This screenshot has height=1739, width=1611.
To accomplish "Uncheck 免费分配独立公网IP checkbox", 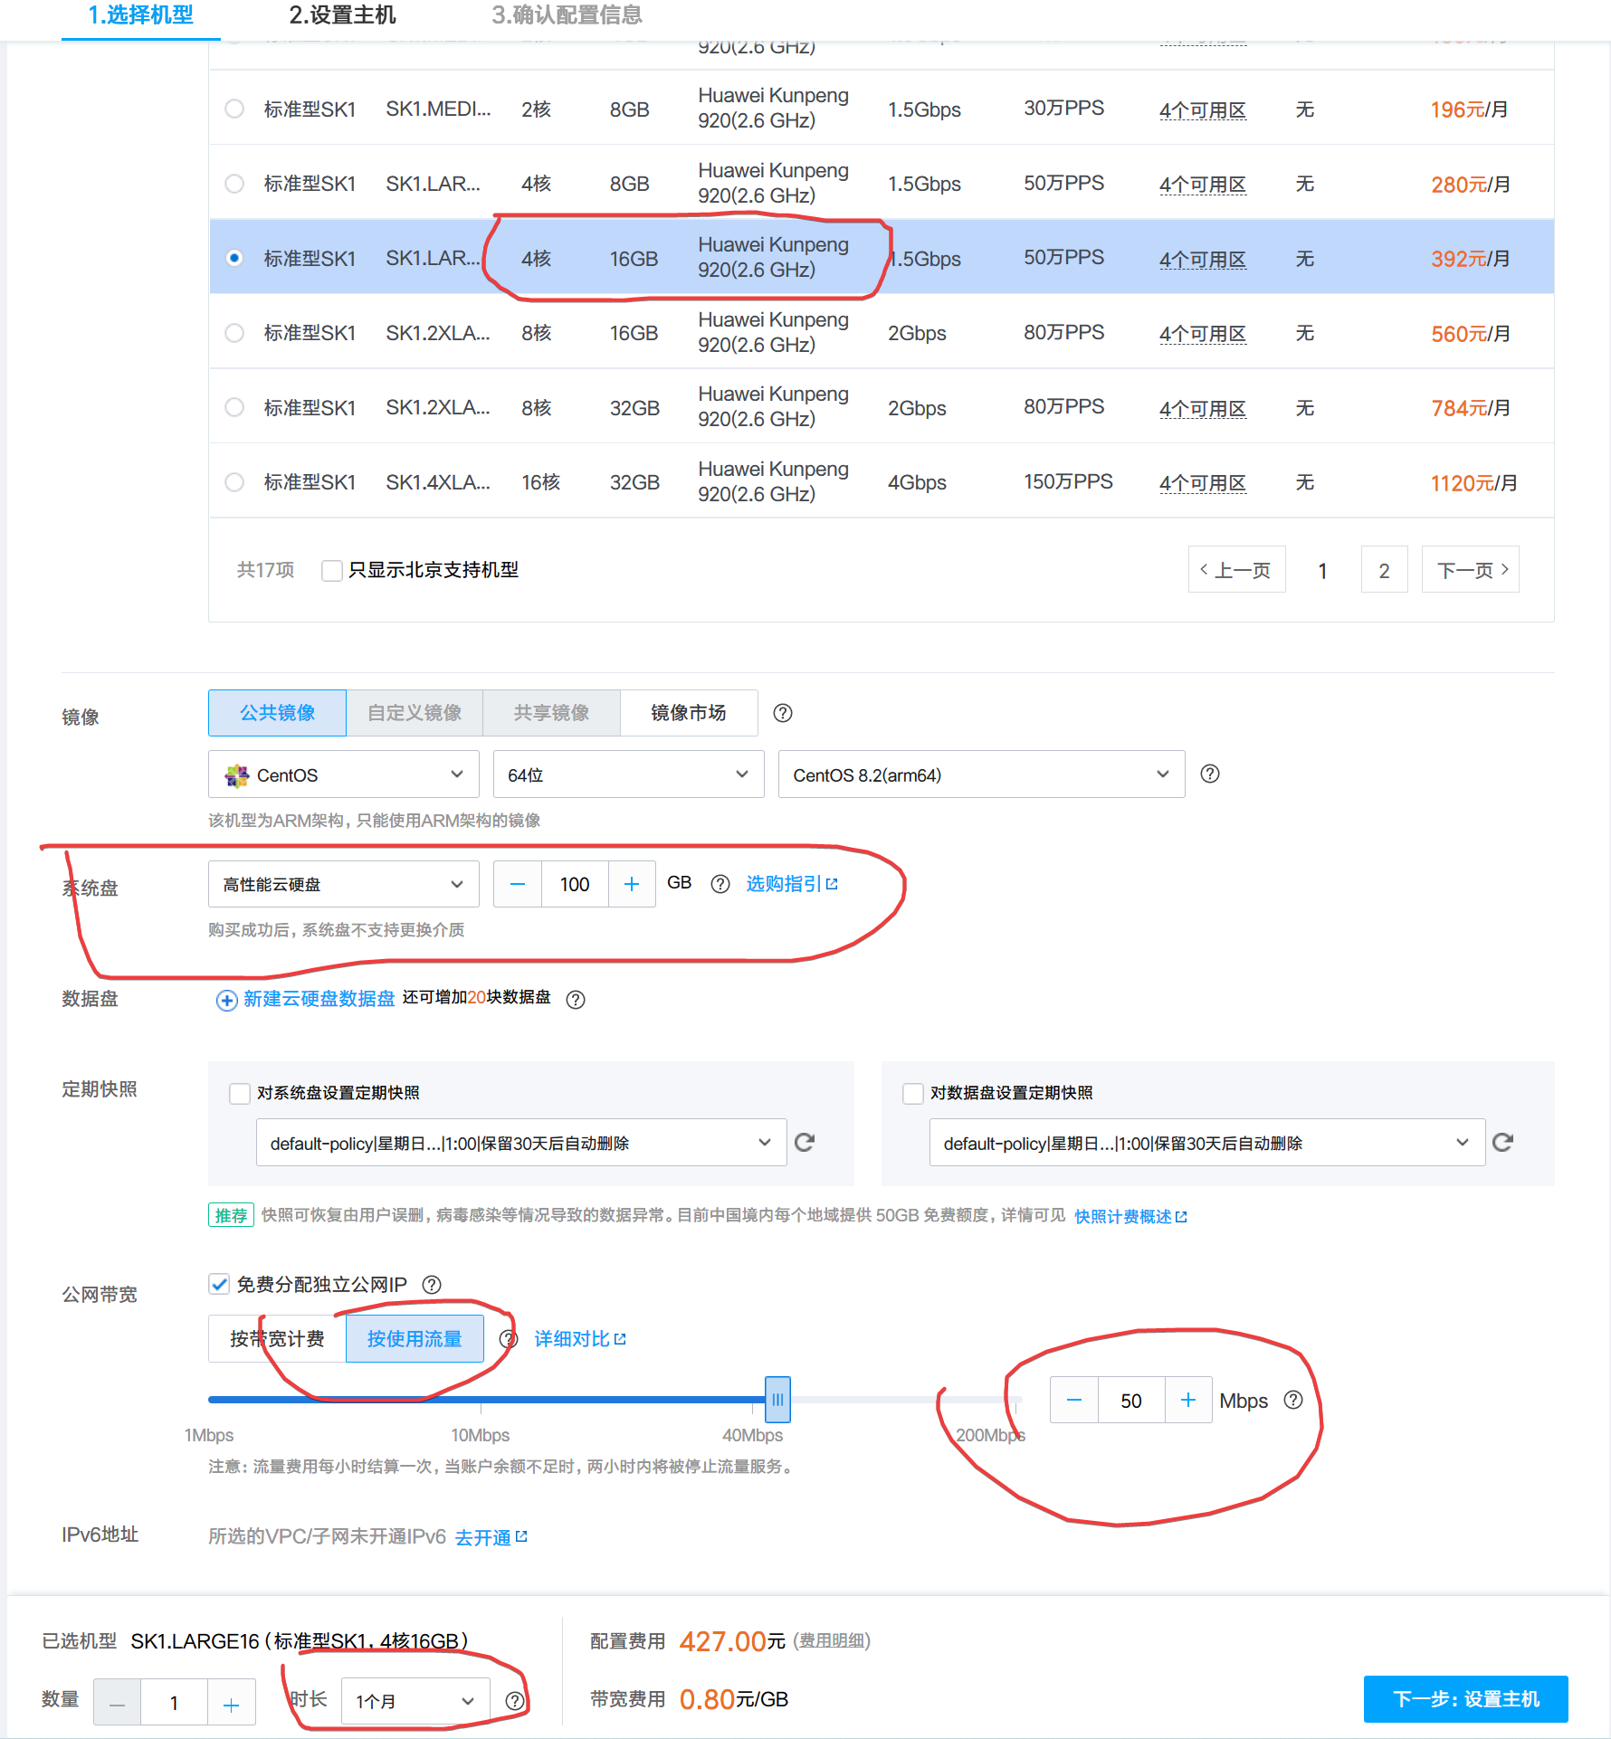I will click(219, 1284).
